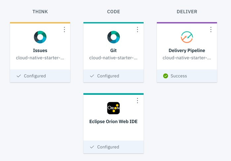
Task: Select the DELIVER phase heading
Action: click(187, 12)
